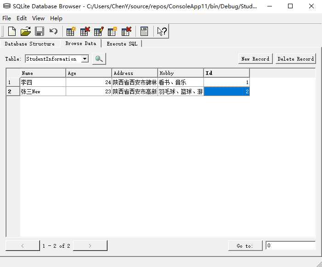The image size is (322, 267).
Task: Click the Id column header
Action: coord(227,73)
